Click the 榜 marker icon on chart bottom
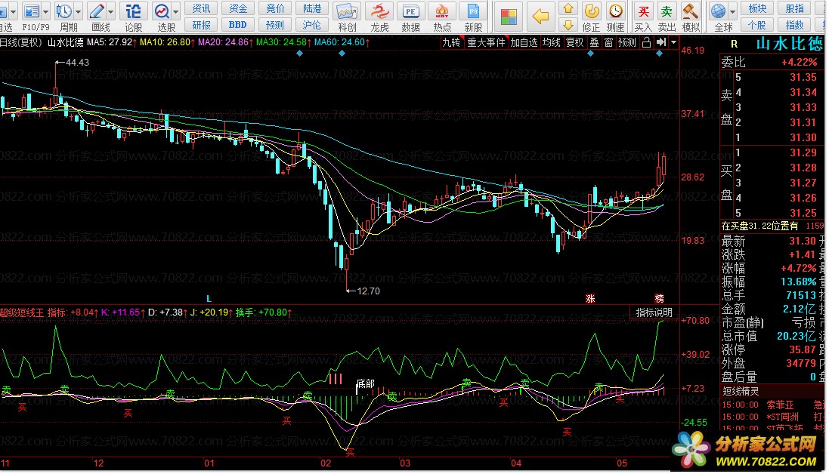 click(659, 299)
